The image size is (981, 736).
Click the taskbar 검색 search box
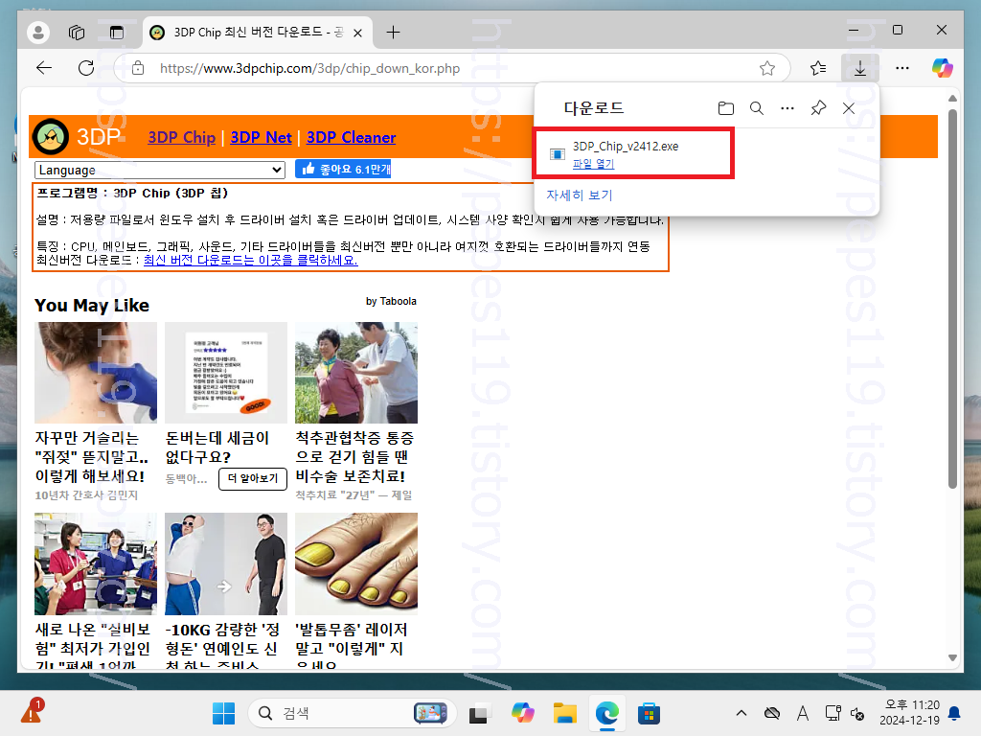click(x=353, y=713)
